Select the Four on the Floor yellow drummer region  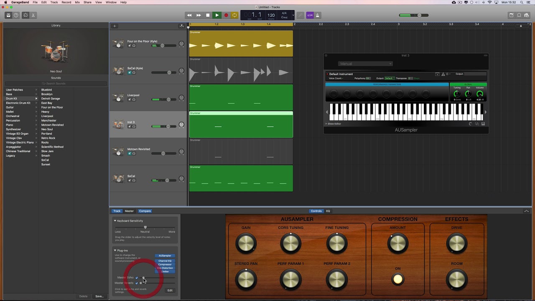241,43
